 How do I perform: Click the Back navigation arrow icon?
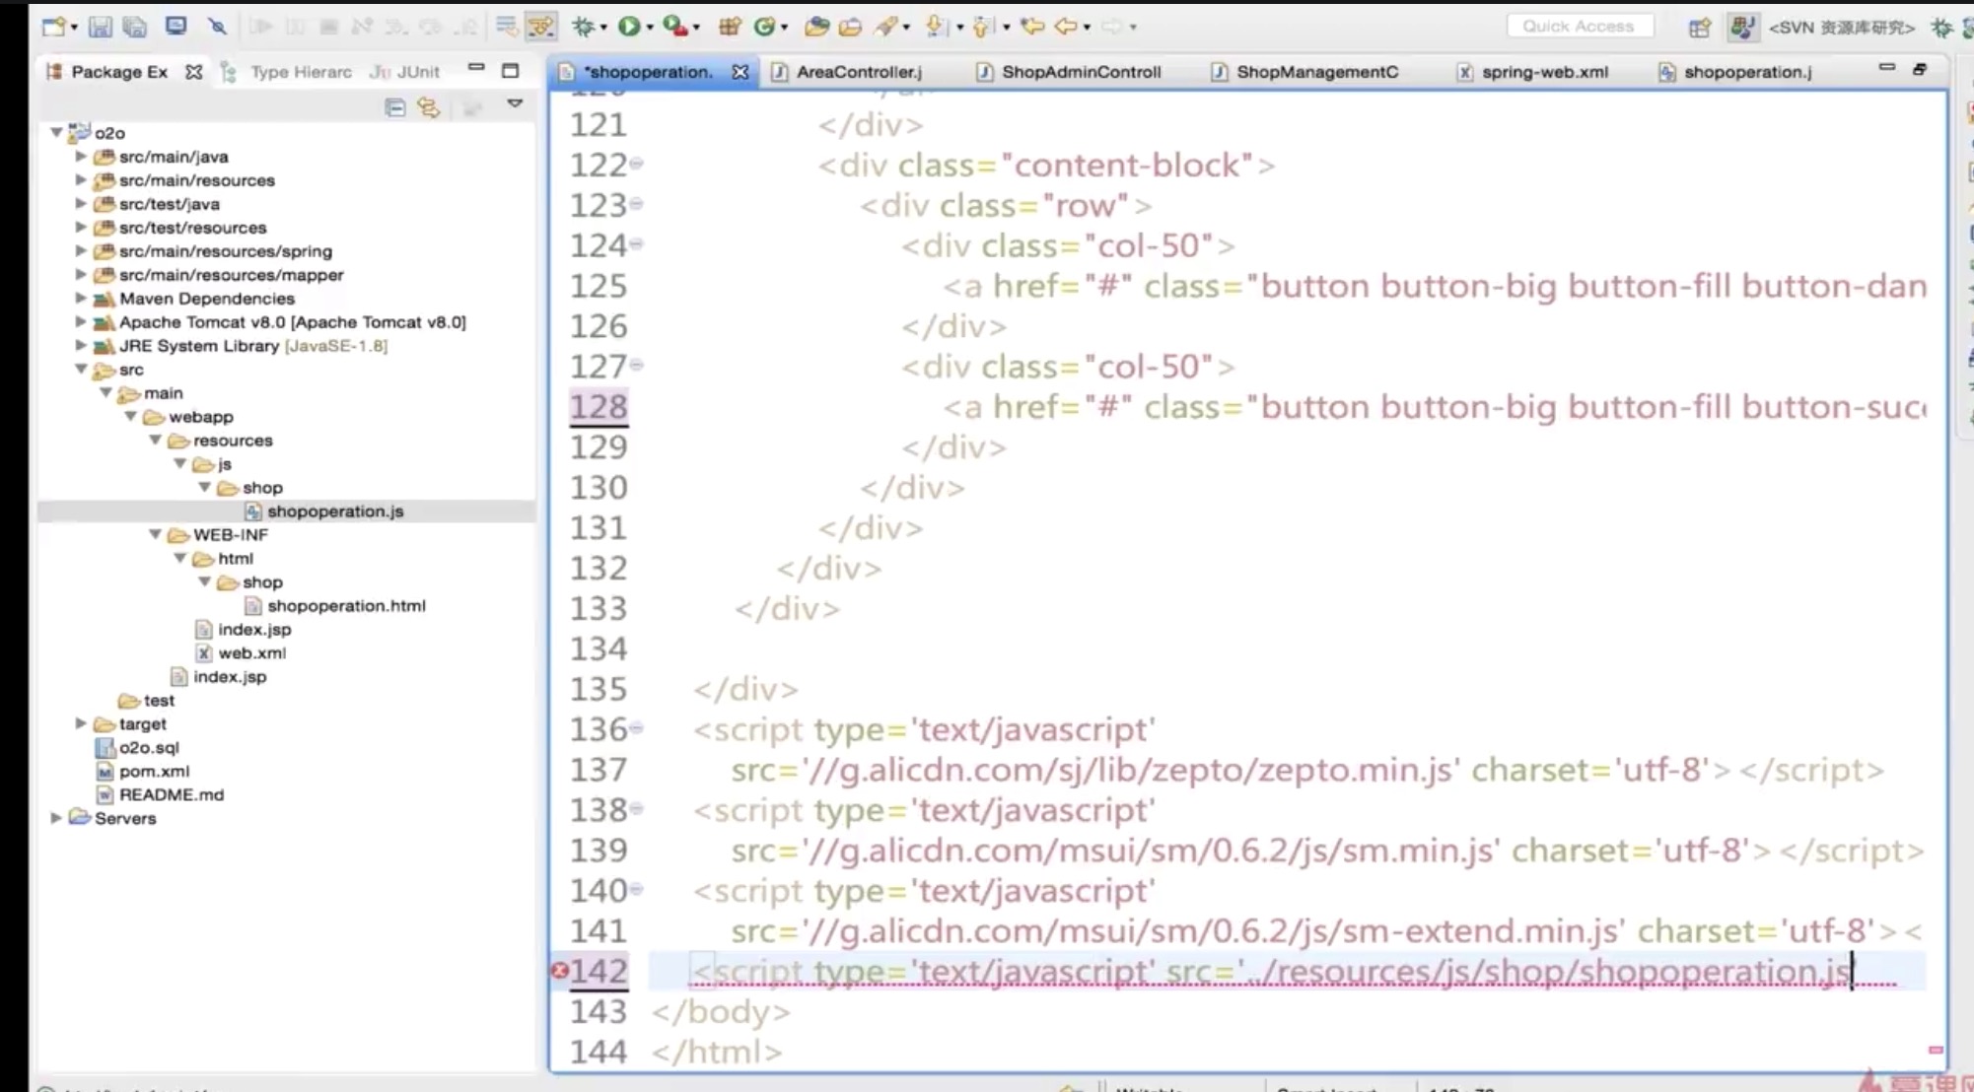[1066, 27]
